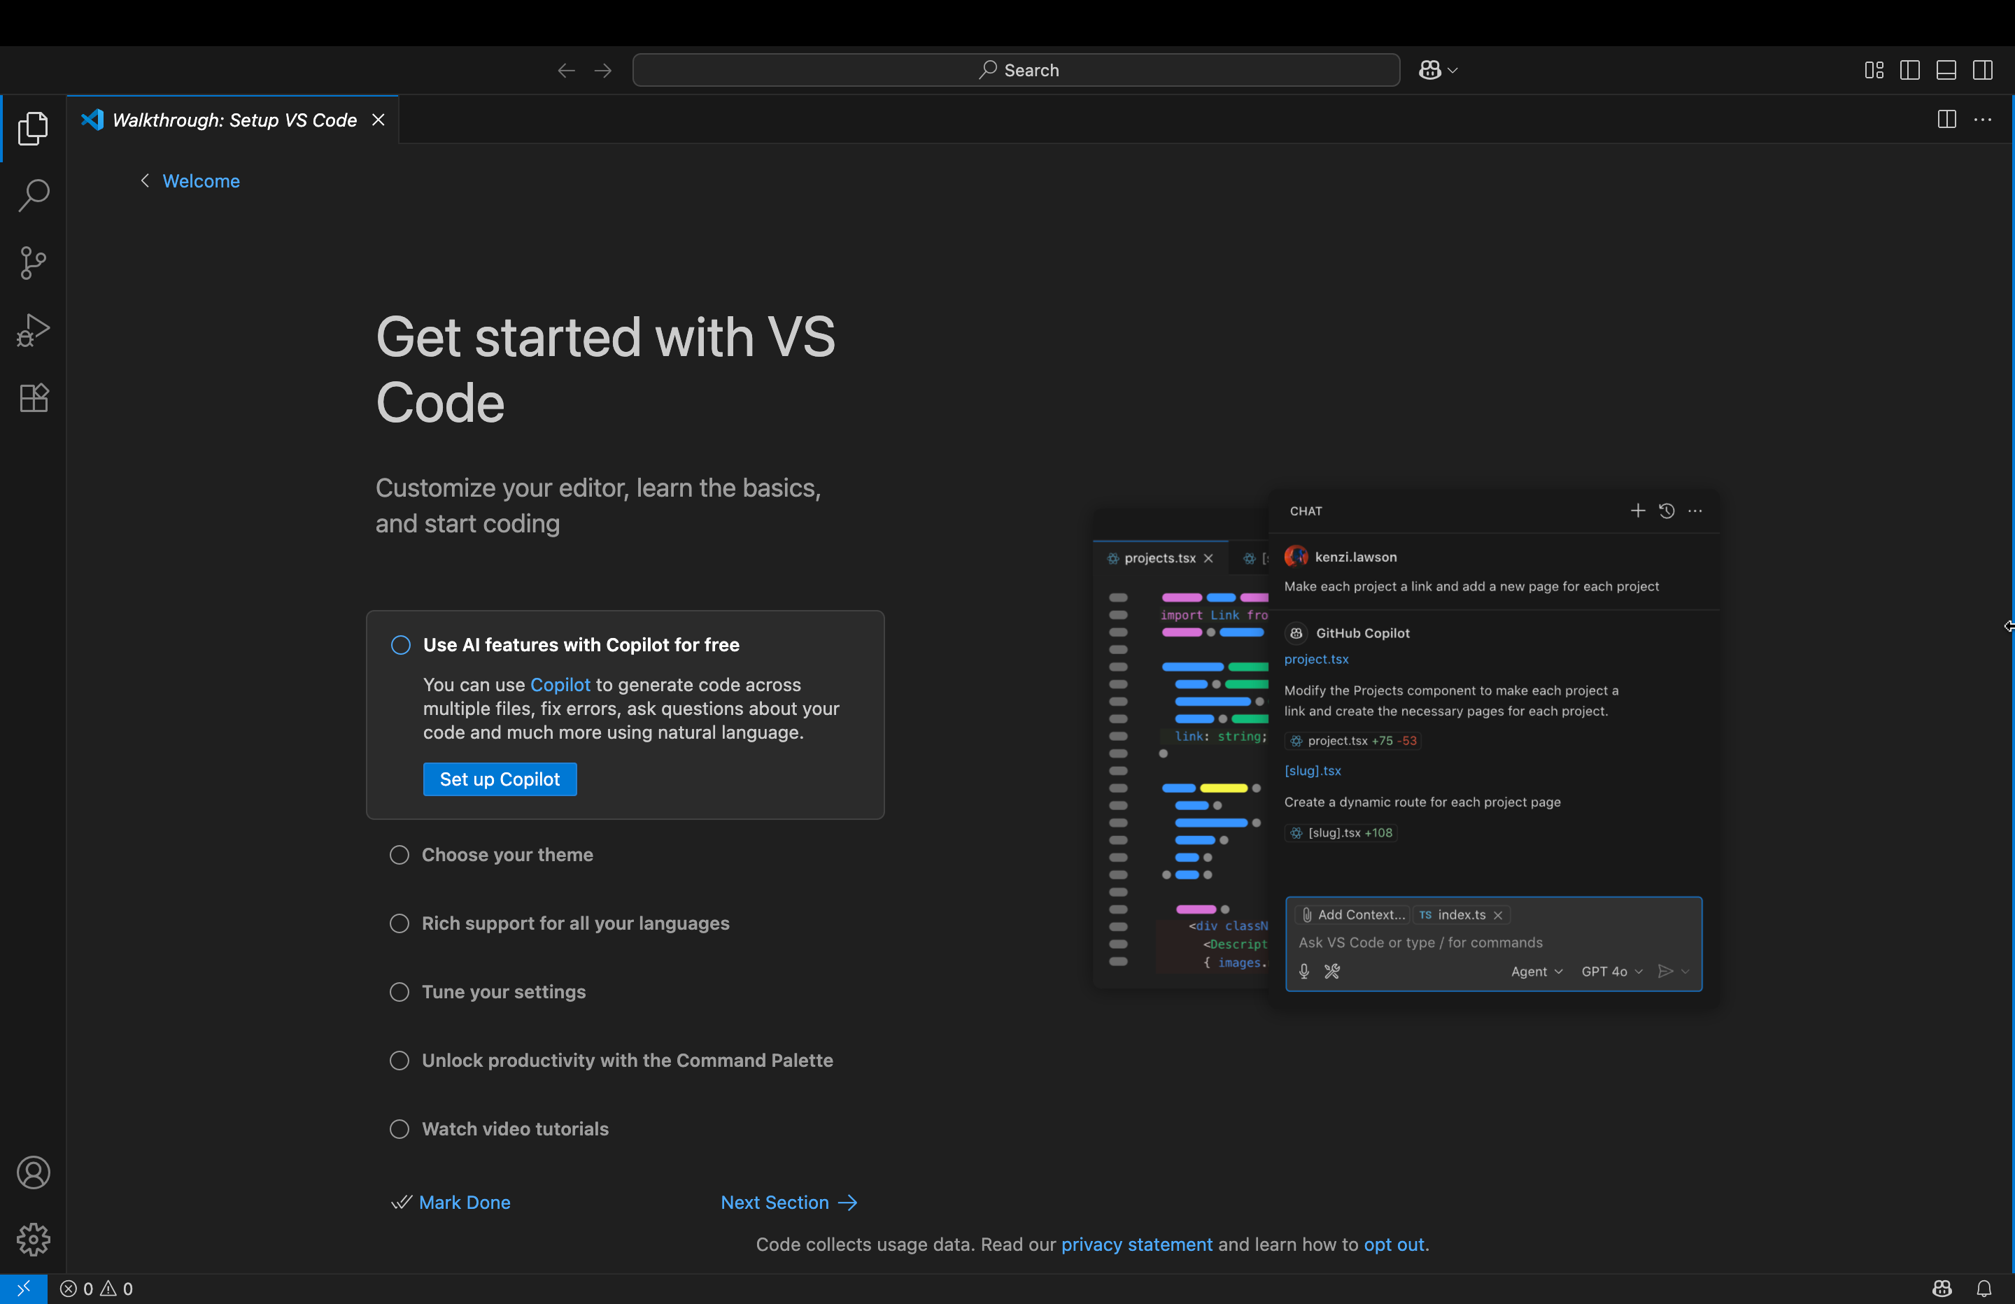Screen dimensions: 2015x1304
Task: Show errors and warnings in status bar
Action: click(97, 1289)
